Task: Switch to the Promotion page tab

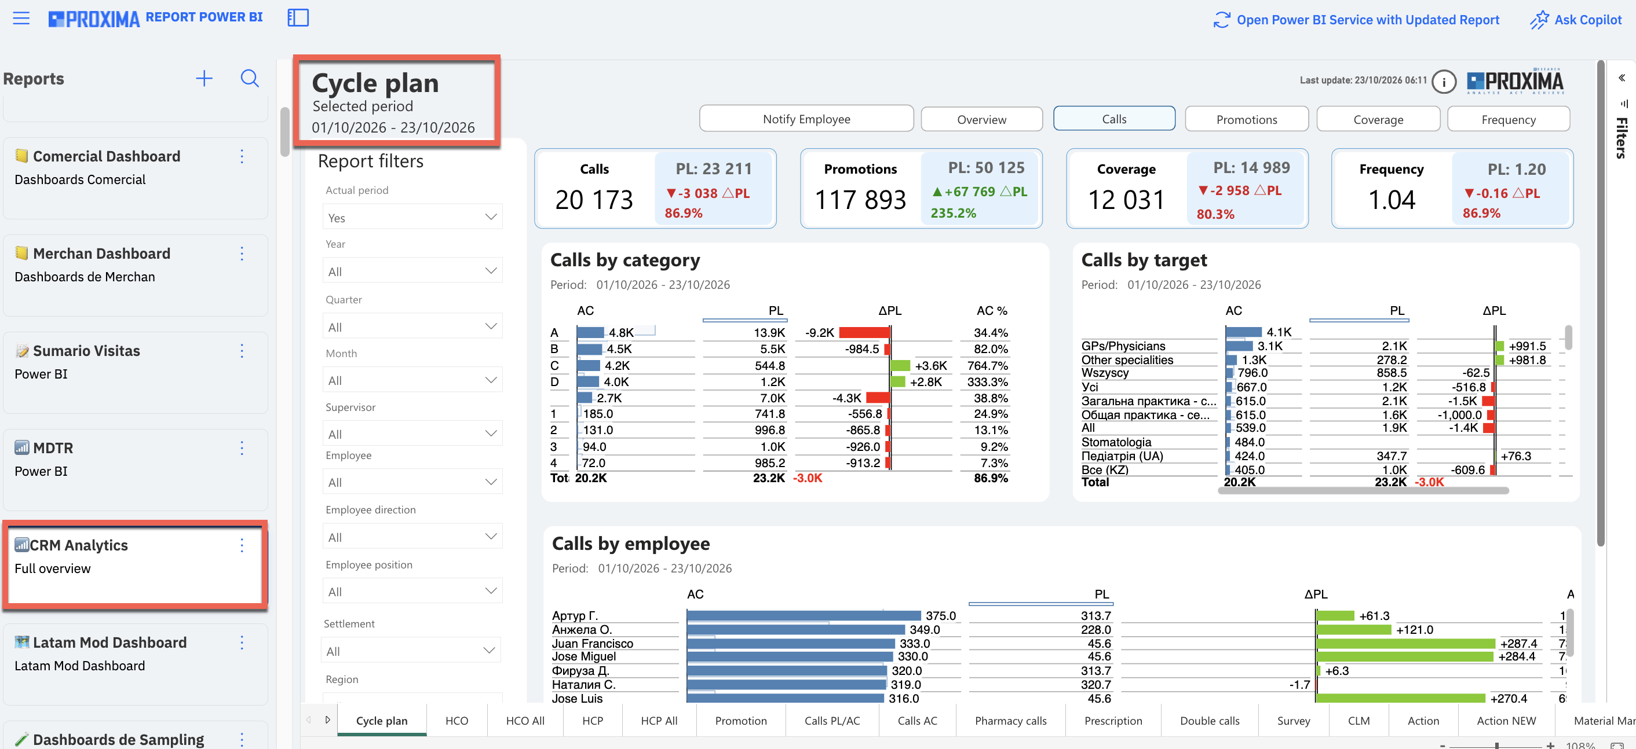Action: (x=740, y=721)
